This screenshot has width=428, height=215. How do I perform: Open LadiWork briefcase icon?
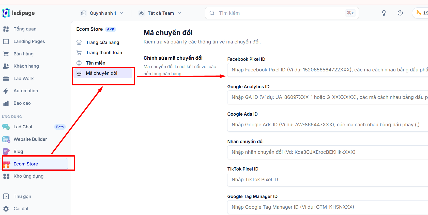tap(6, 79)
